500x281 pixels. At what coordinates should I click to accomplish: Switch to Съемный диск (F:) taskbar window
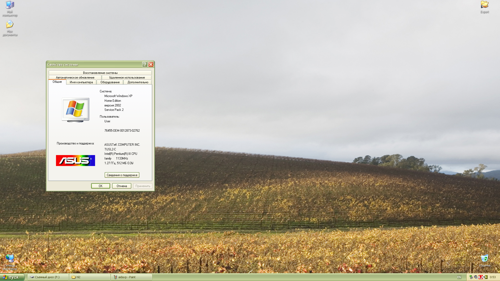48,277
